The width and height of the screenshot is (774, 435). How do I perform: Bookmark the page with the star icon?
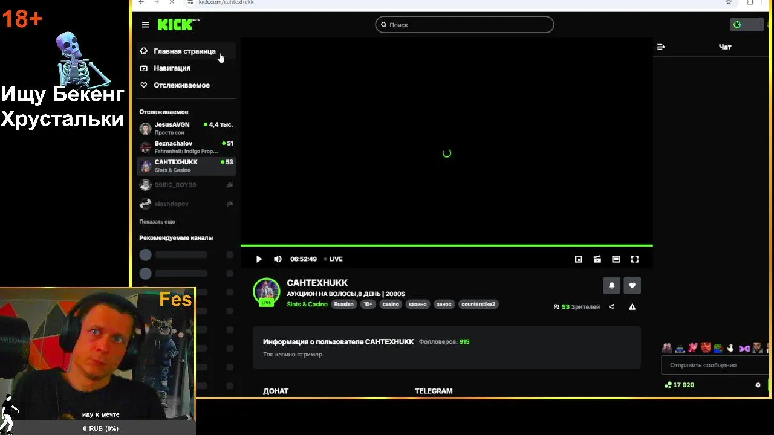coord(729,2)
